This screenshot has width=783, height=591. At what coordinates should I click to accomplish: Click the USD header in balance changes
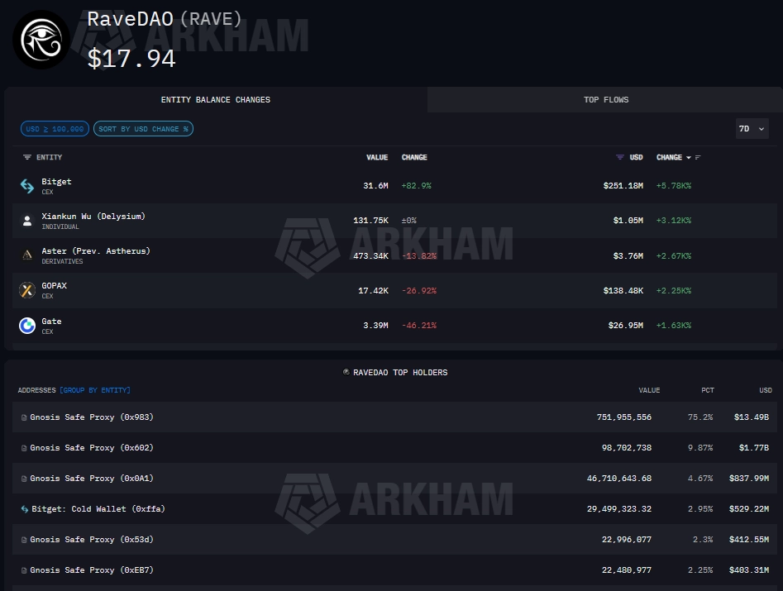pos(636,157)
